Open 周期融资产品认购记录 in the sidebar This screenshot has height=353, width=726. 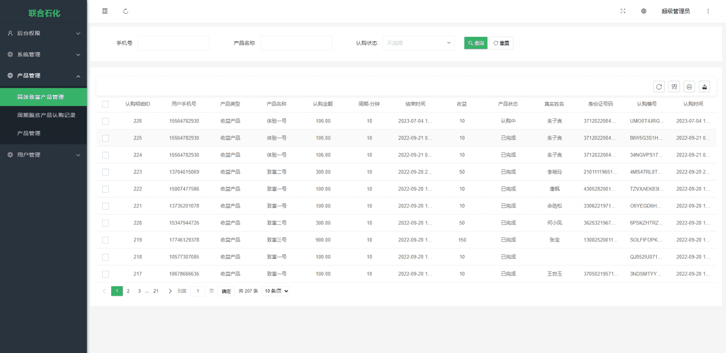[47, 115]
